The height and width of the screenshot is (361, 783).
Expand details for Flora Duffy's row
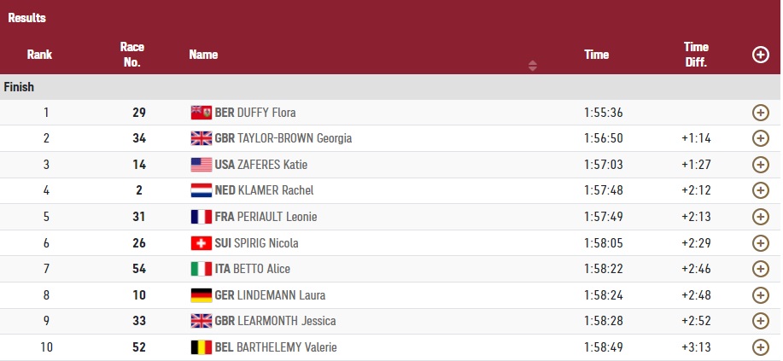pos(760,113)
